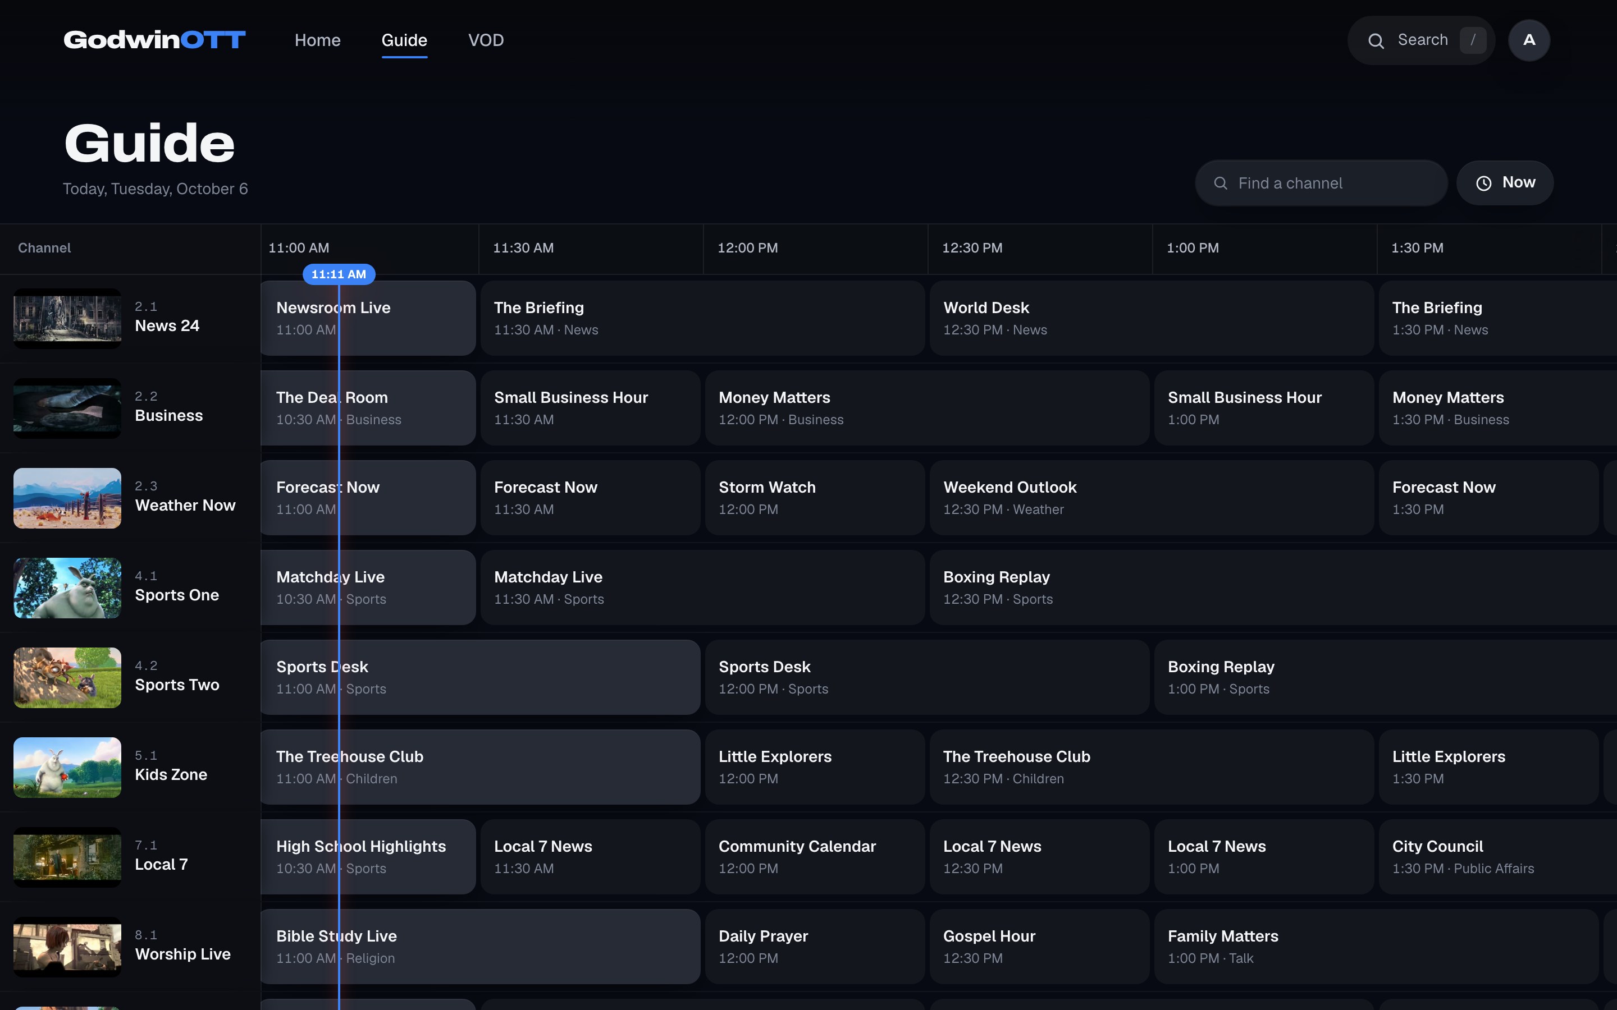The width and height of the screenshot is (1617, 1010).
Task: Open Worship Live channel thumbnail
Action: coord(67,947)
